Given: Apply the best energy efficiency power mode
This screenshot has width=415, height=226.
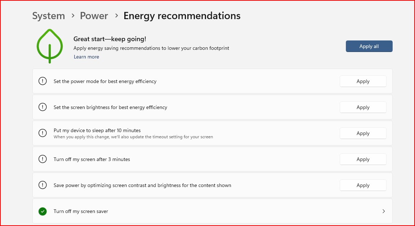Looking at the screenshot, I should (x=363, y=81).
